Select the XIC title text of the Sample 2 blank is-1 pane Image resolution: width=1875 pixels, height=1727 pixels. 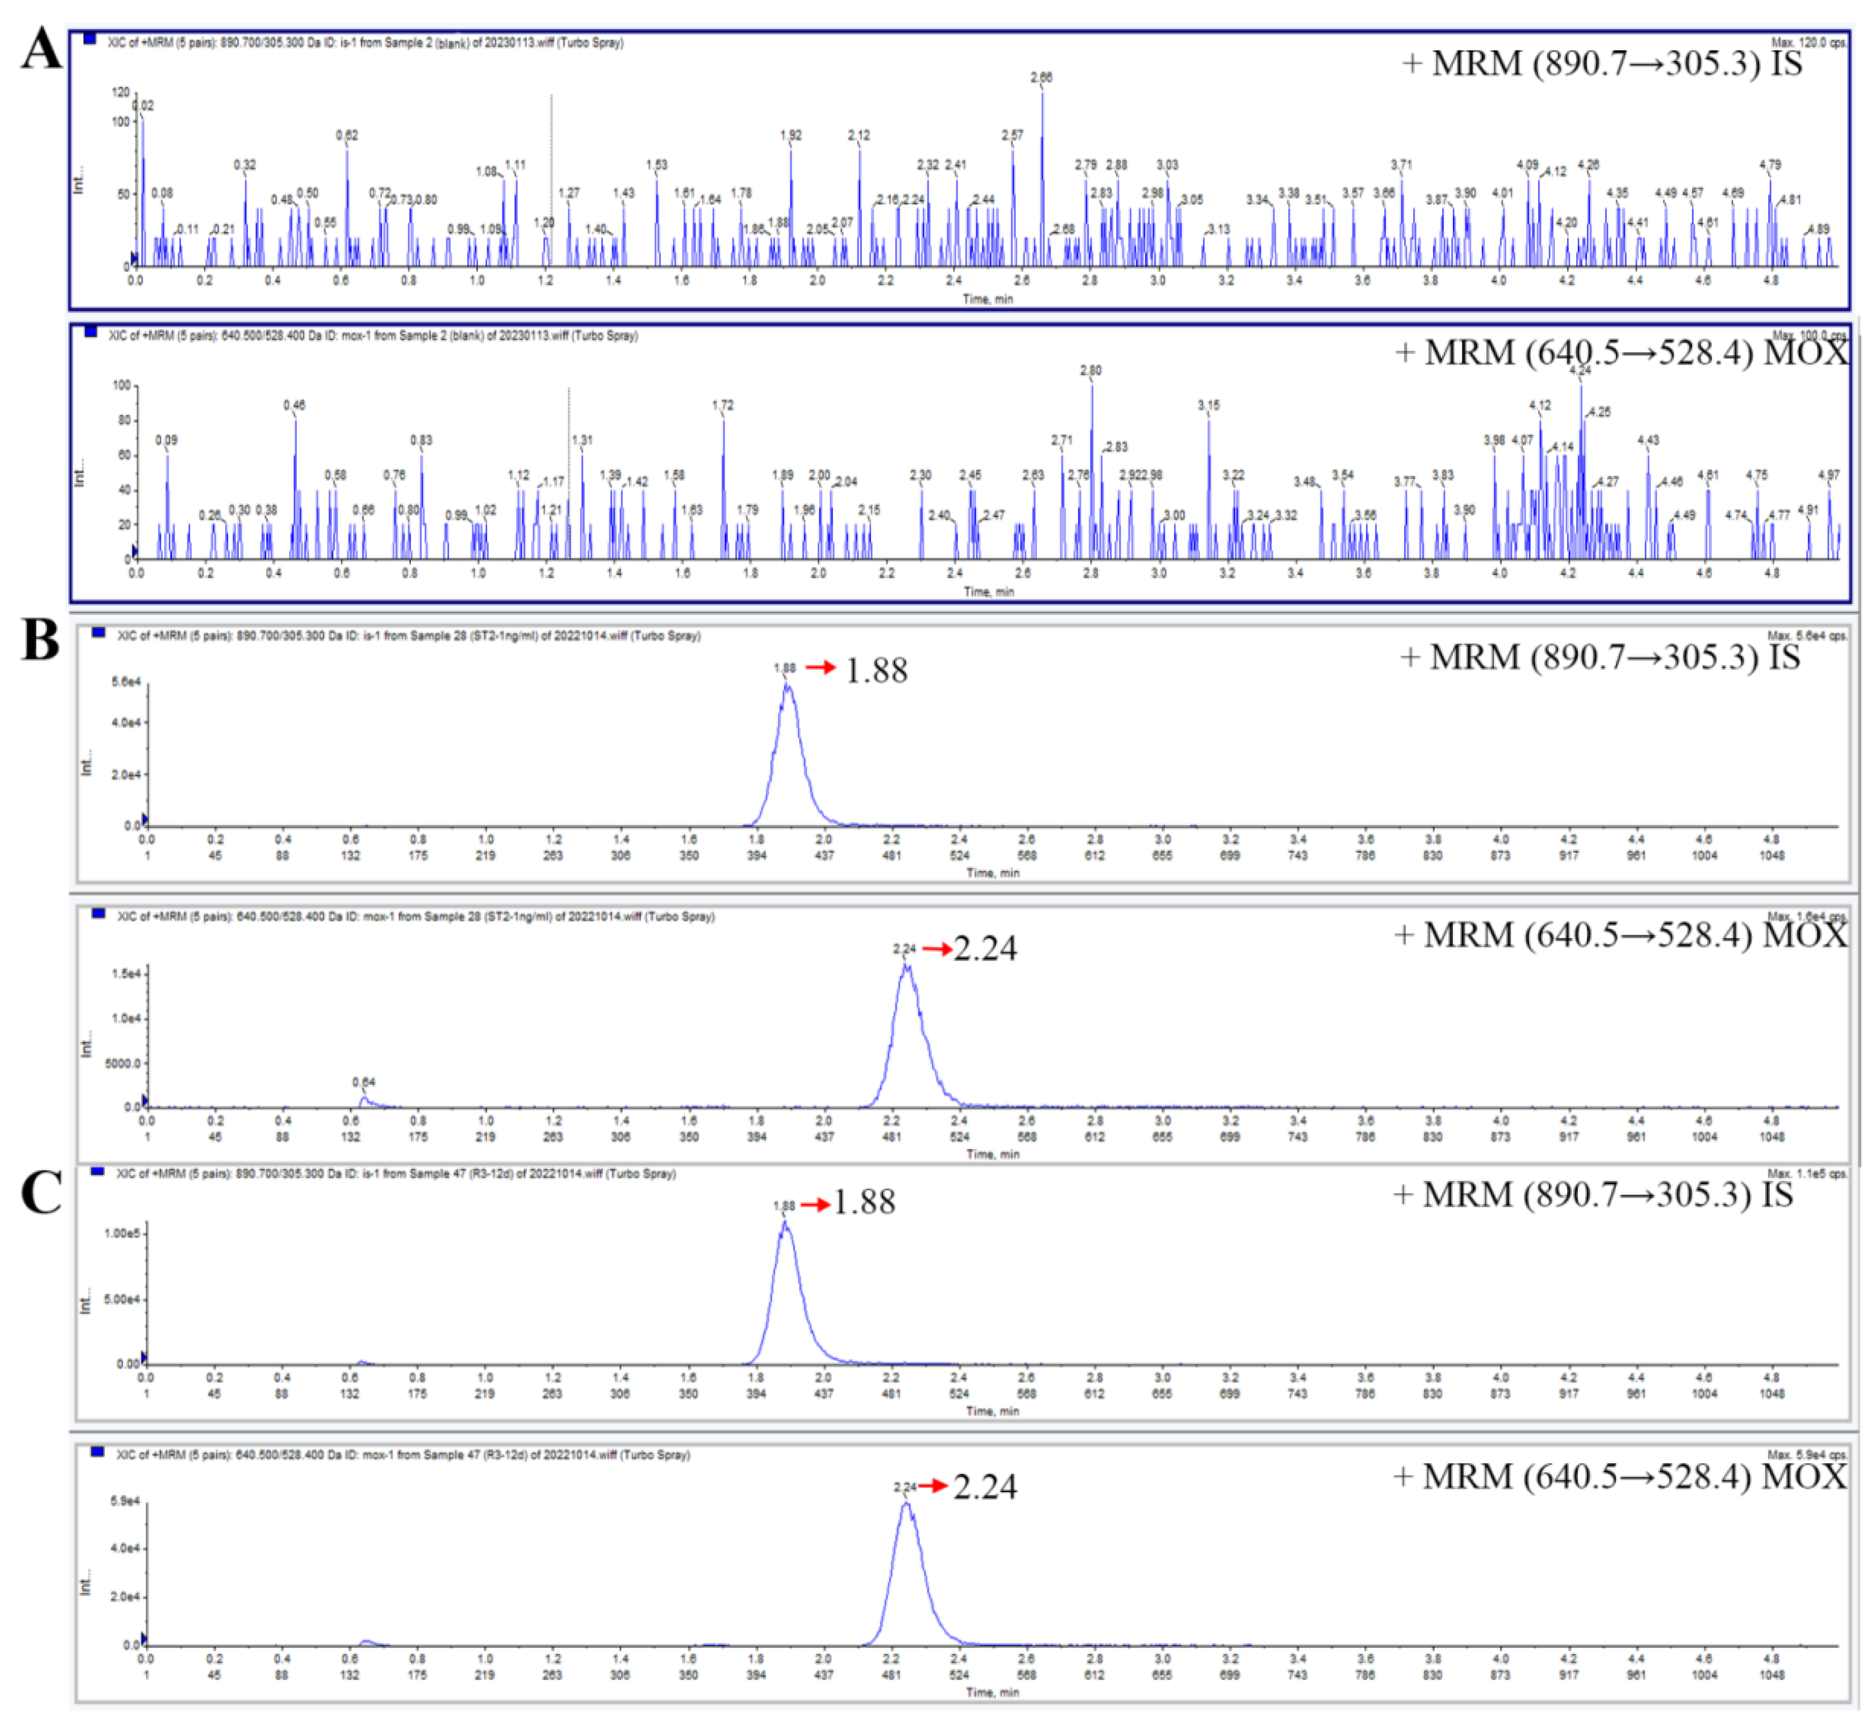click(366, 43)
